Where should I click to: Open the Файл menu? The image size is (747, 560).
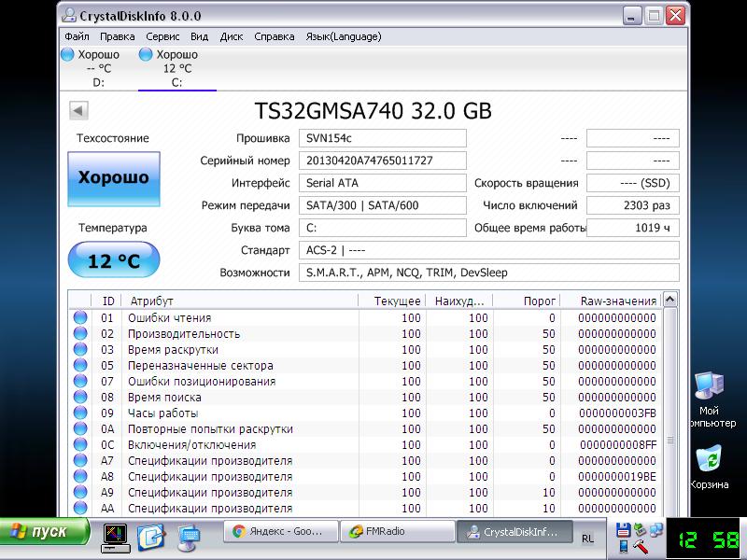pos(77,36)
